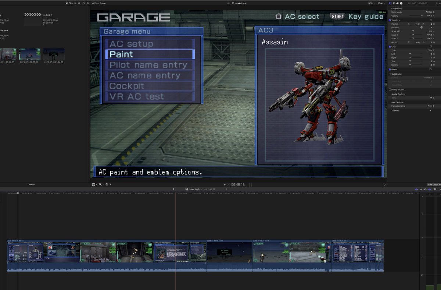
Task: Open the Info inspector icon
Action: click(x=402, y=3)
